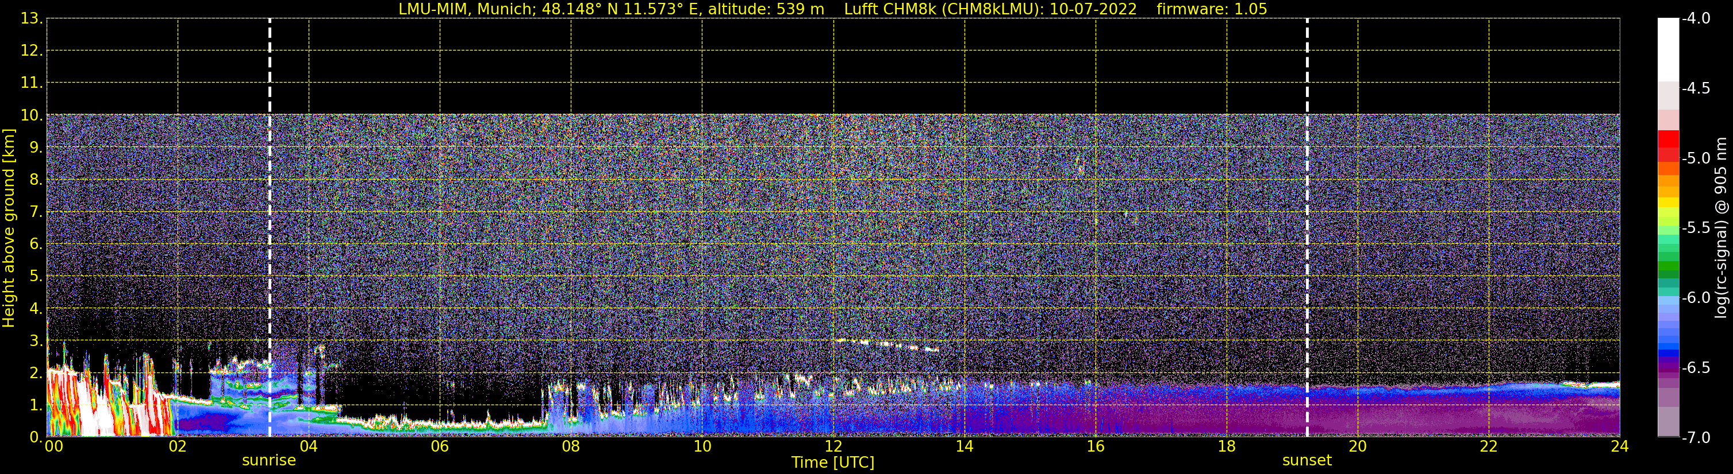Click the '08' tick label on time axis
1733x474 pixels.
coord(571,446)
